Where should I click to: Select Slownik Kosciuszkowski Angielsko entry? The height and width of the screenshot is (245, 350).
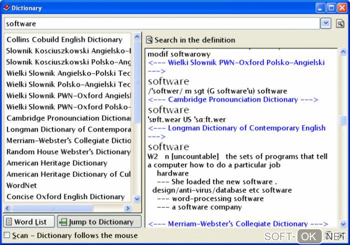point(67,51)
